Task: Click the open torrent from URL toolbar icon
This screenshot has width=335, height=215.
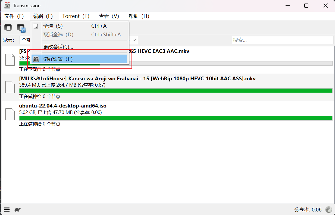Action: [x=21, y=28]
